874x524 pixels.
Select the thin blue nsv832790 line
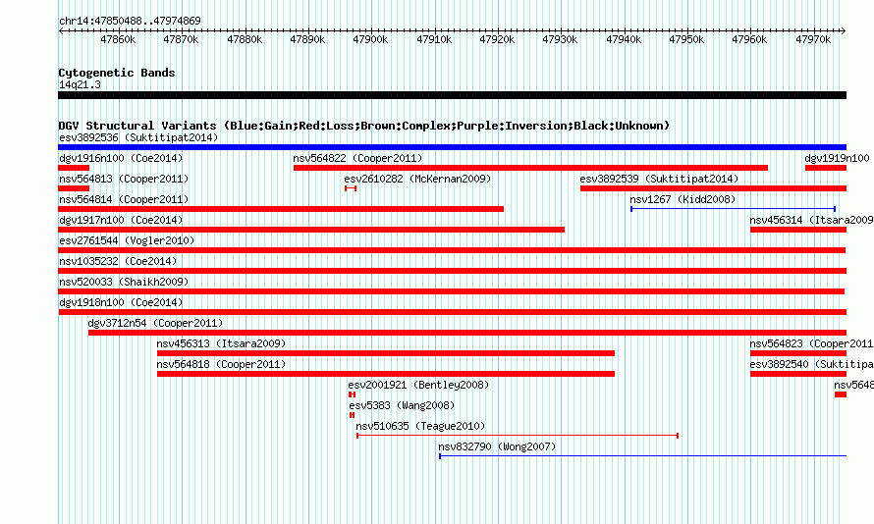click(642, 456)
